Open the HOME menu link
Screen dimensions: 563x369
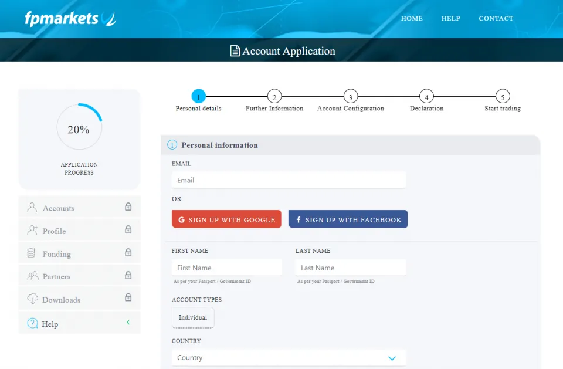point(412,19)
